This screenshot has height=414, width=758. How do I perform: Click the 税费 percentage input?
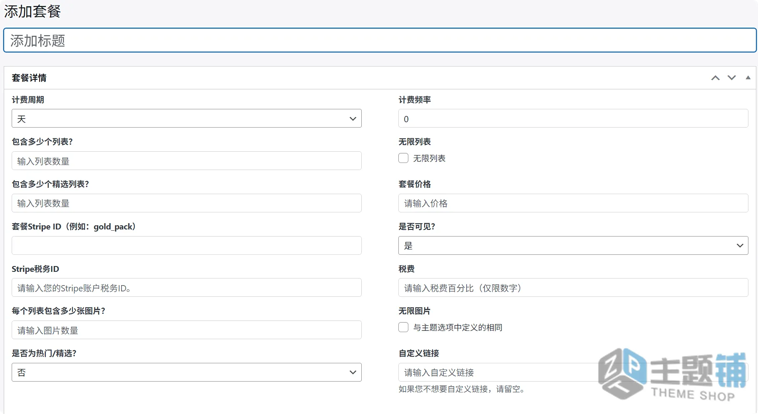click(x=573, y=288)
